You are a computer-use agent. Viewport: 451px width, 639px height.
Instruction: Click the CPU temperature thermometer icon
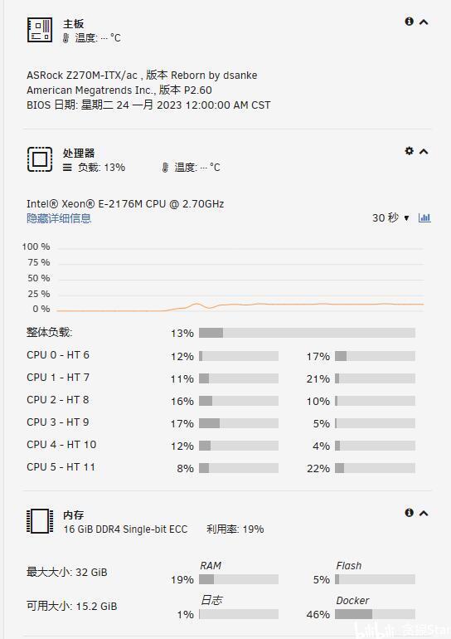point(165,168)
